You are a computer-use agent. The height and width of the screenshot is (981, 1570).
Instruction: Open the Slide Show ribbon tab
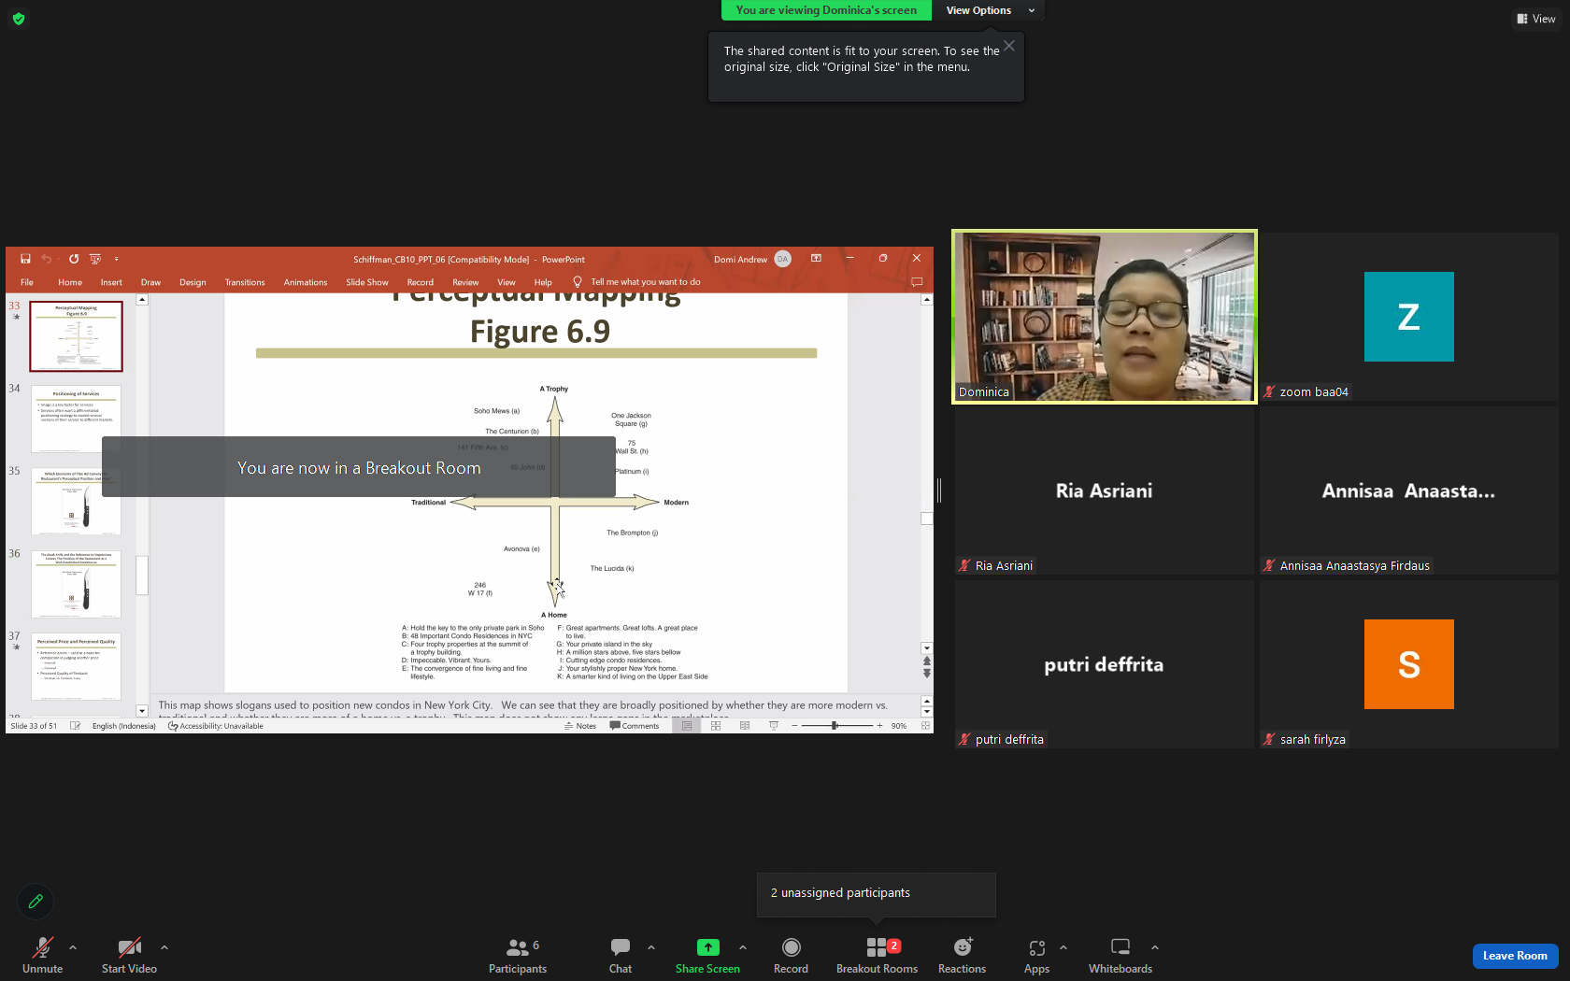point(367,282)
